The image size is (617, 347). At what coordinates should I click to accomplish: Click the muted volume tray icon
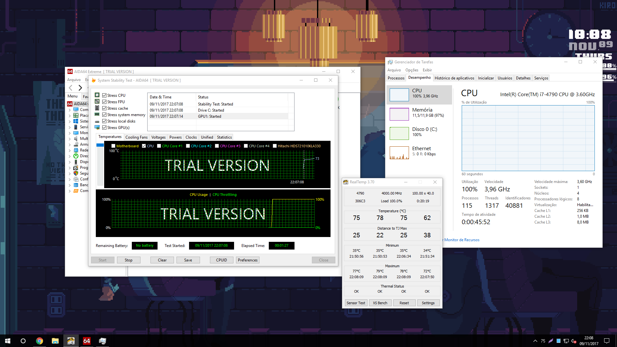coord(574,341)
